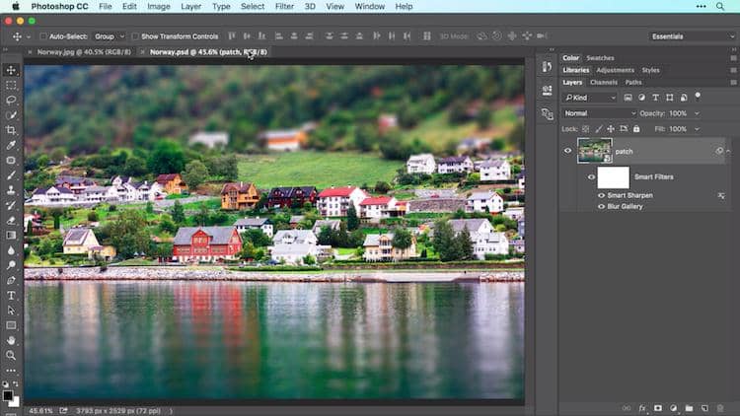Screen dimensions: 740x416
Task: Select the Smart Filters mask thumbnail
Action: click(613, 177)
